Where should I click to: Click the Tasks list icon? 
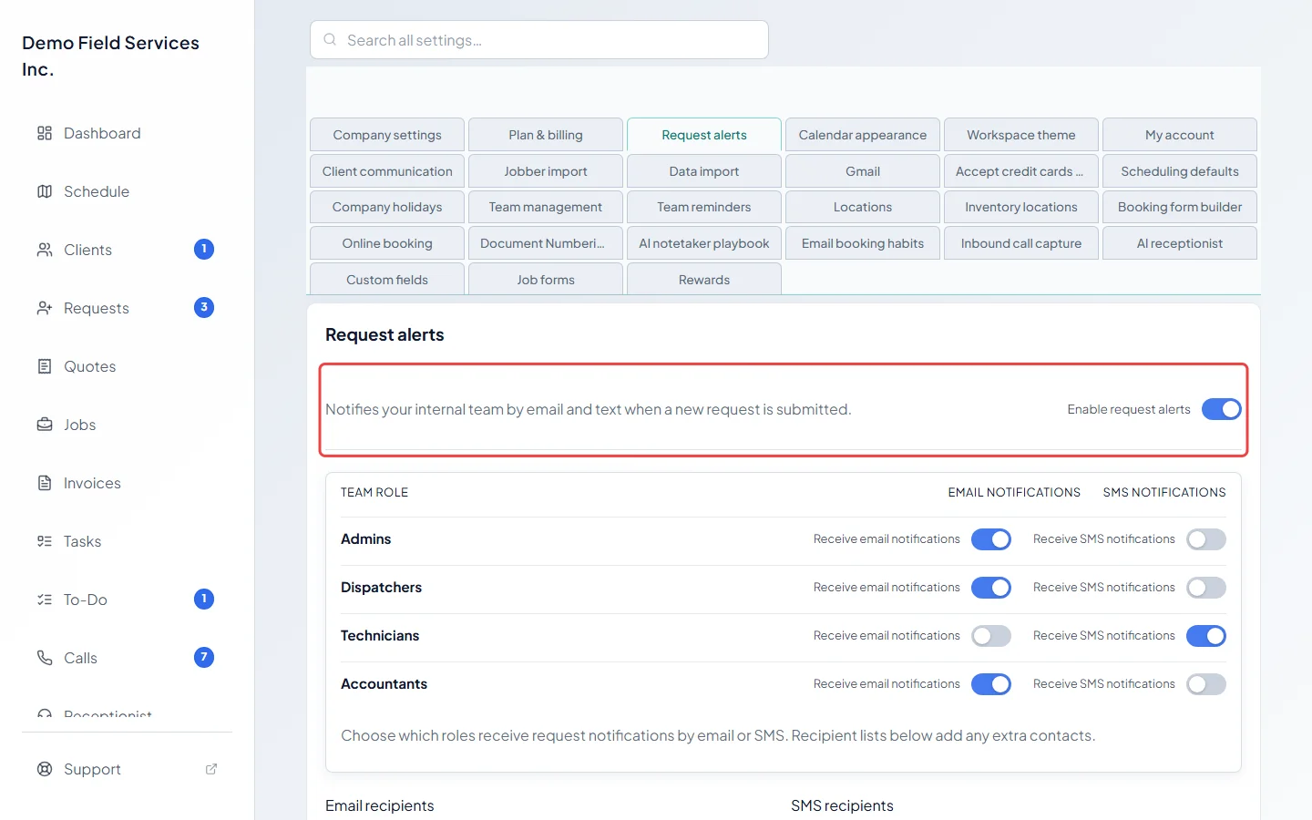pos(45,541)
